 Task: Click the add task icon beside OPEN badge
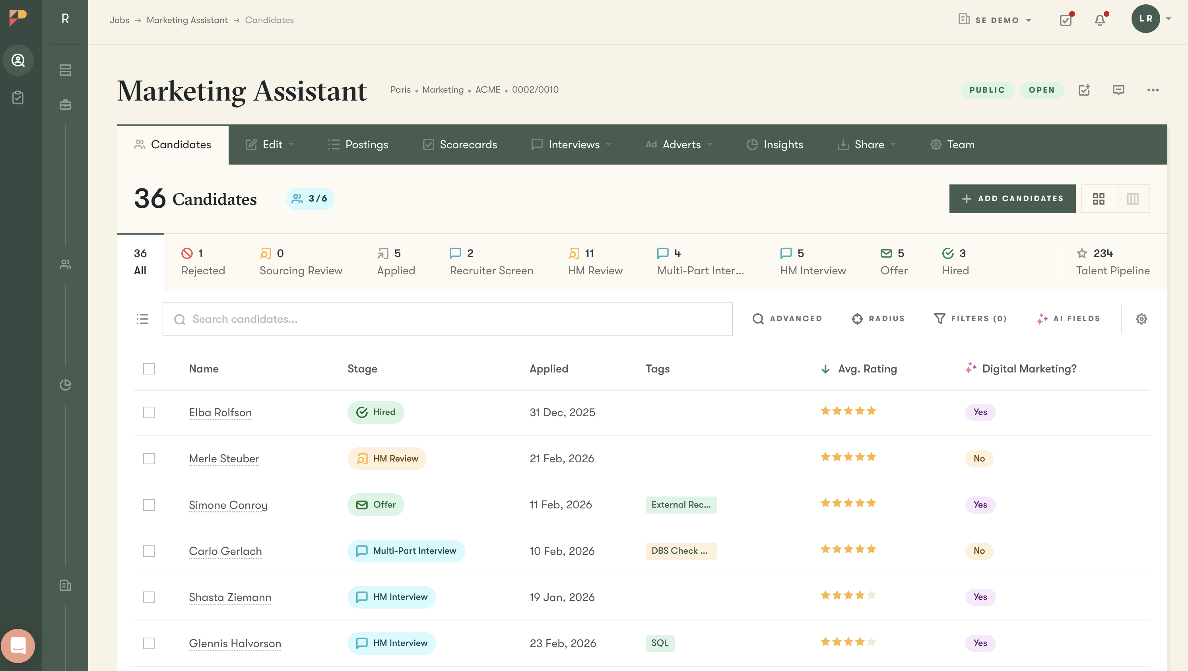[1084, 90]
